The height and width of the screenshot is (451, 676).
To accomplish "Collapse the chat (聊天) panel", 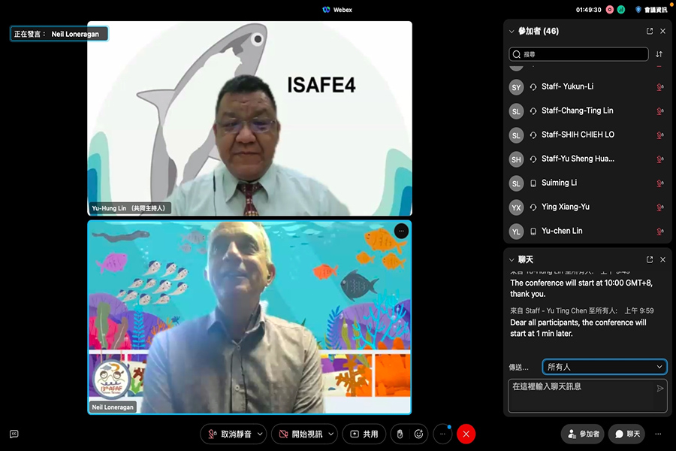I will click(x=512, y=260).
